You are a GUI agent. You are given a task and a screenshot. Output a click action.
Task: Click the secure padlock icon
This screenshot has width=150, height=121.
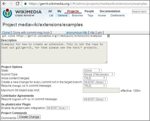pyautogui.click(x=25, y=4)
